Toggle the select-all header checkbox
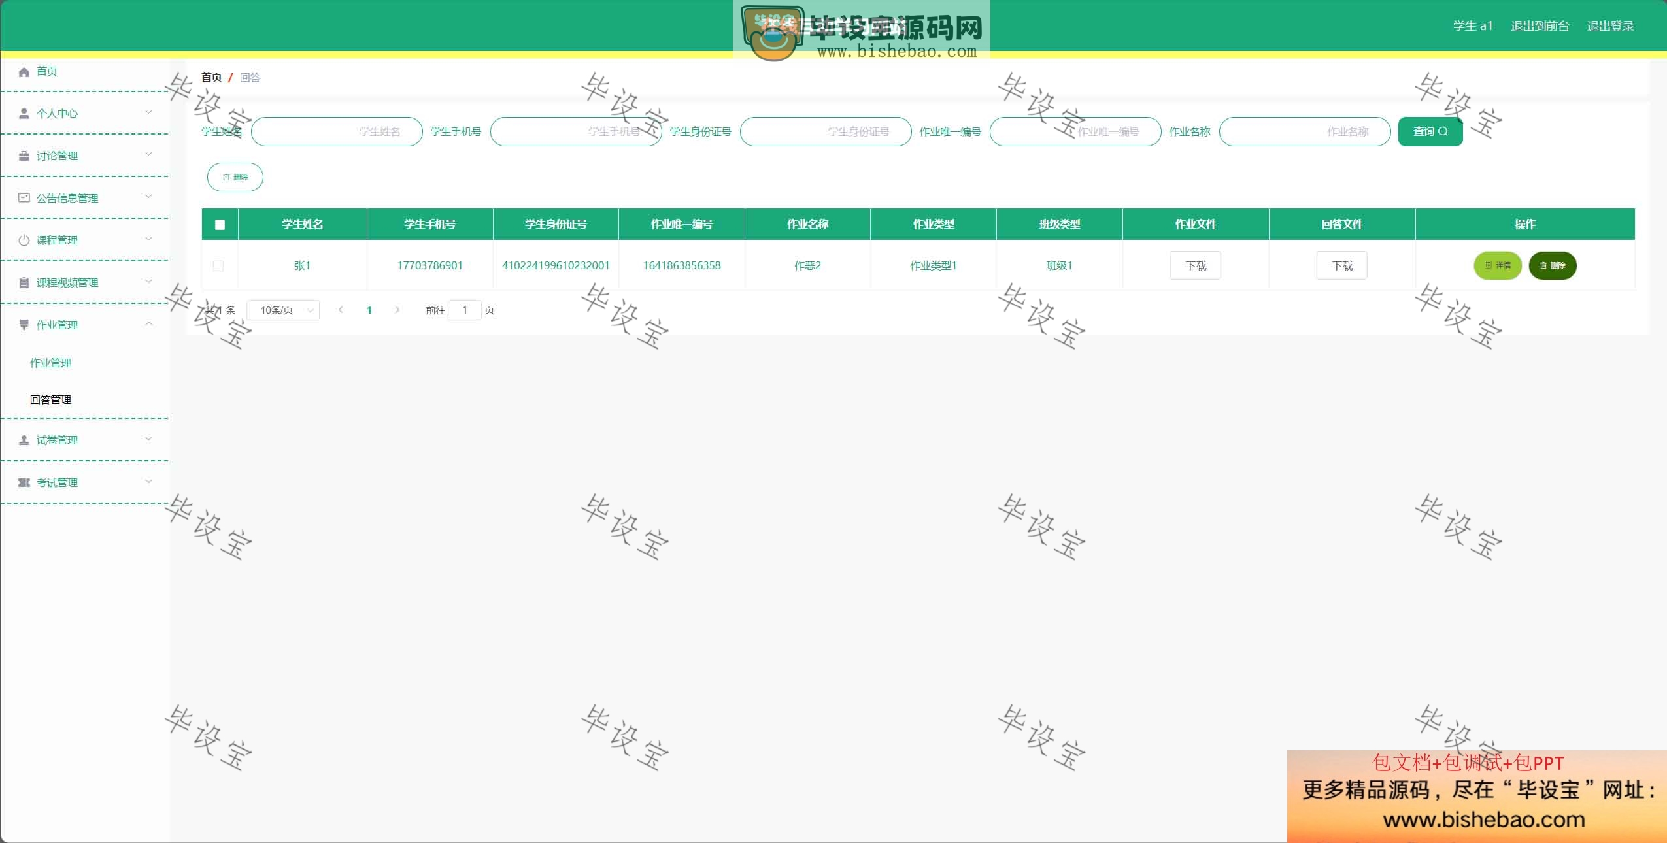 click(220, 225)
